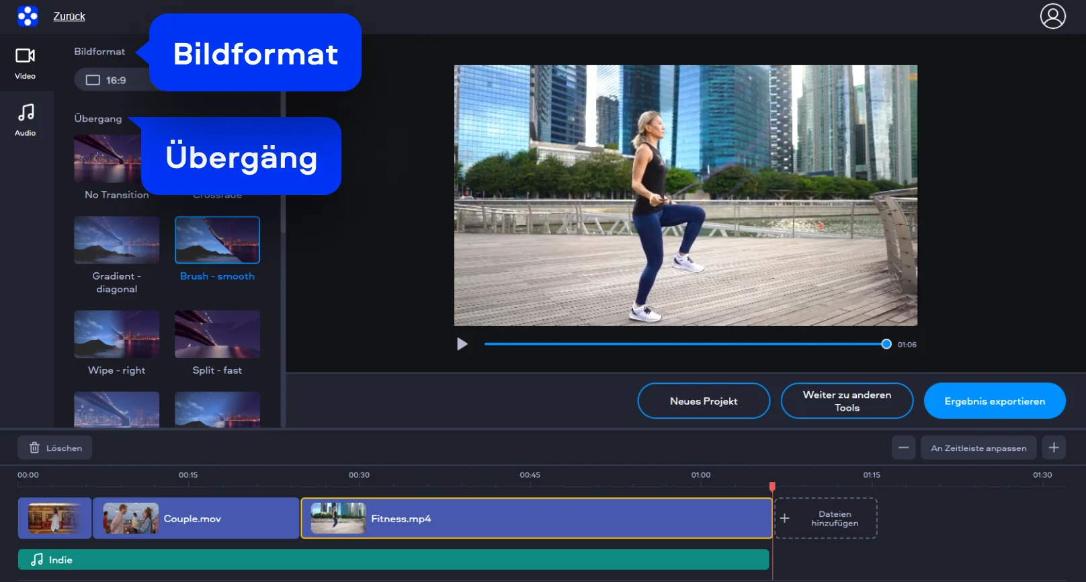Click the video progress slider handle

[886, 344]
